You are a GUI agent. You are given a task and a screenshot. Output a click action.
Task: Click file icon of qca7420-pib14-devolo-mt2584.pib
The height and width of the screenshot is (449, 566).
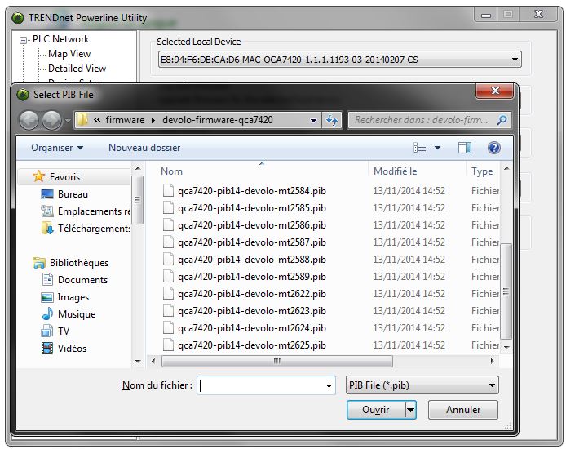tap(168, 190)
